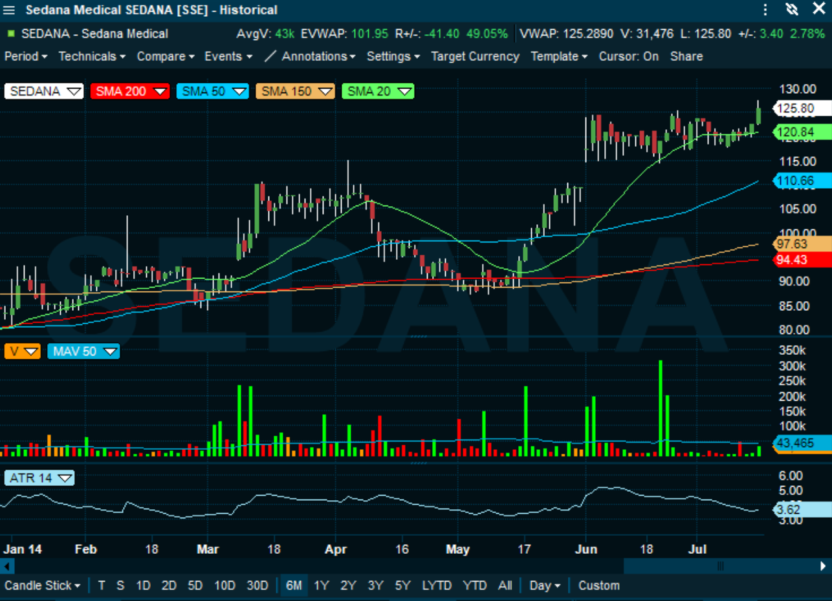832x601 pixels.
Task: Select the T timeframe button
Action: coord(102,585)
